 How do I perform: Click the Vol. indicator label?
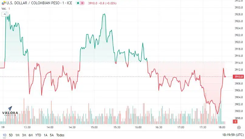pyautogui.click(x=4, y=9)
